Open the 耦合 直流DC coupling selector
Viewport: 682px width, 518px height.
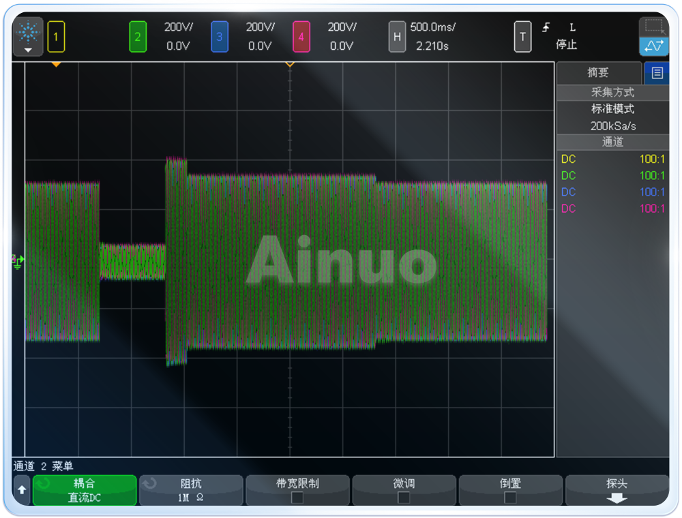pos(85,490)
